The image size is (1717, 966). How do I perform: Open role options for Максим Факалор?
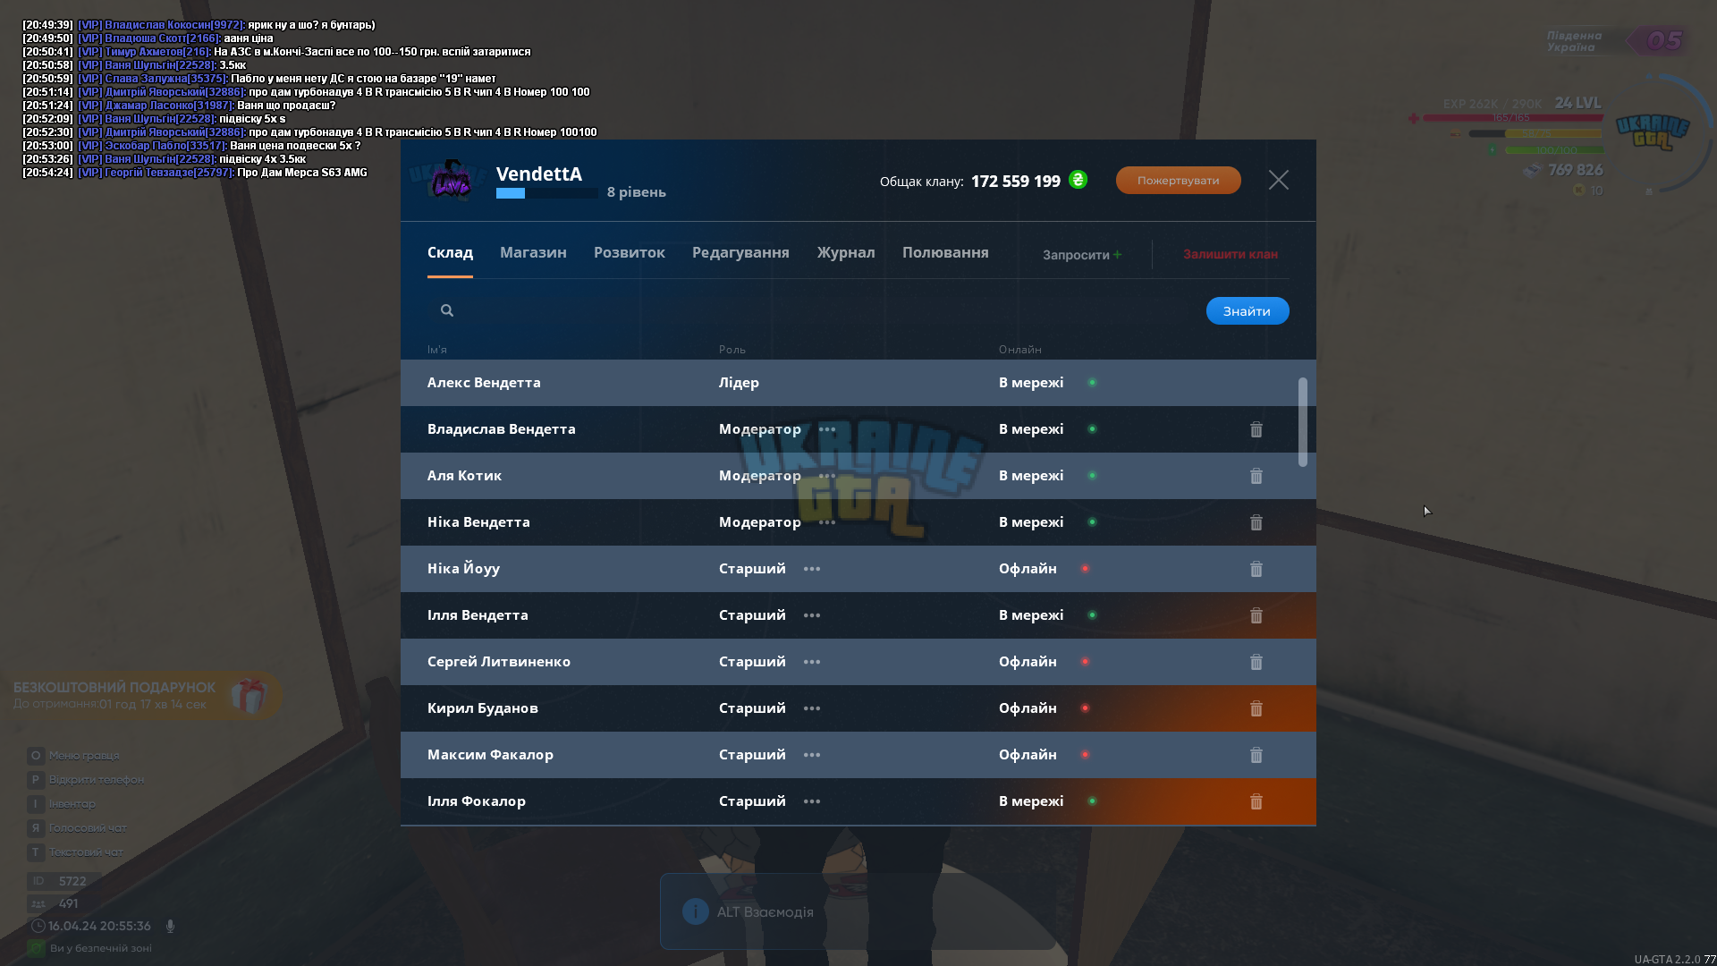(812, 755)
